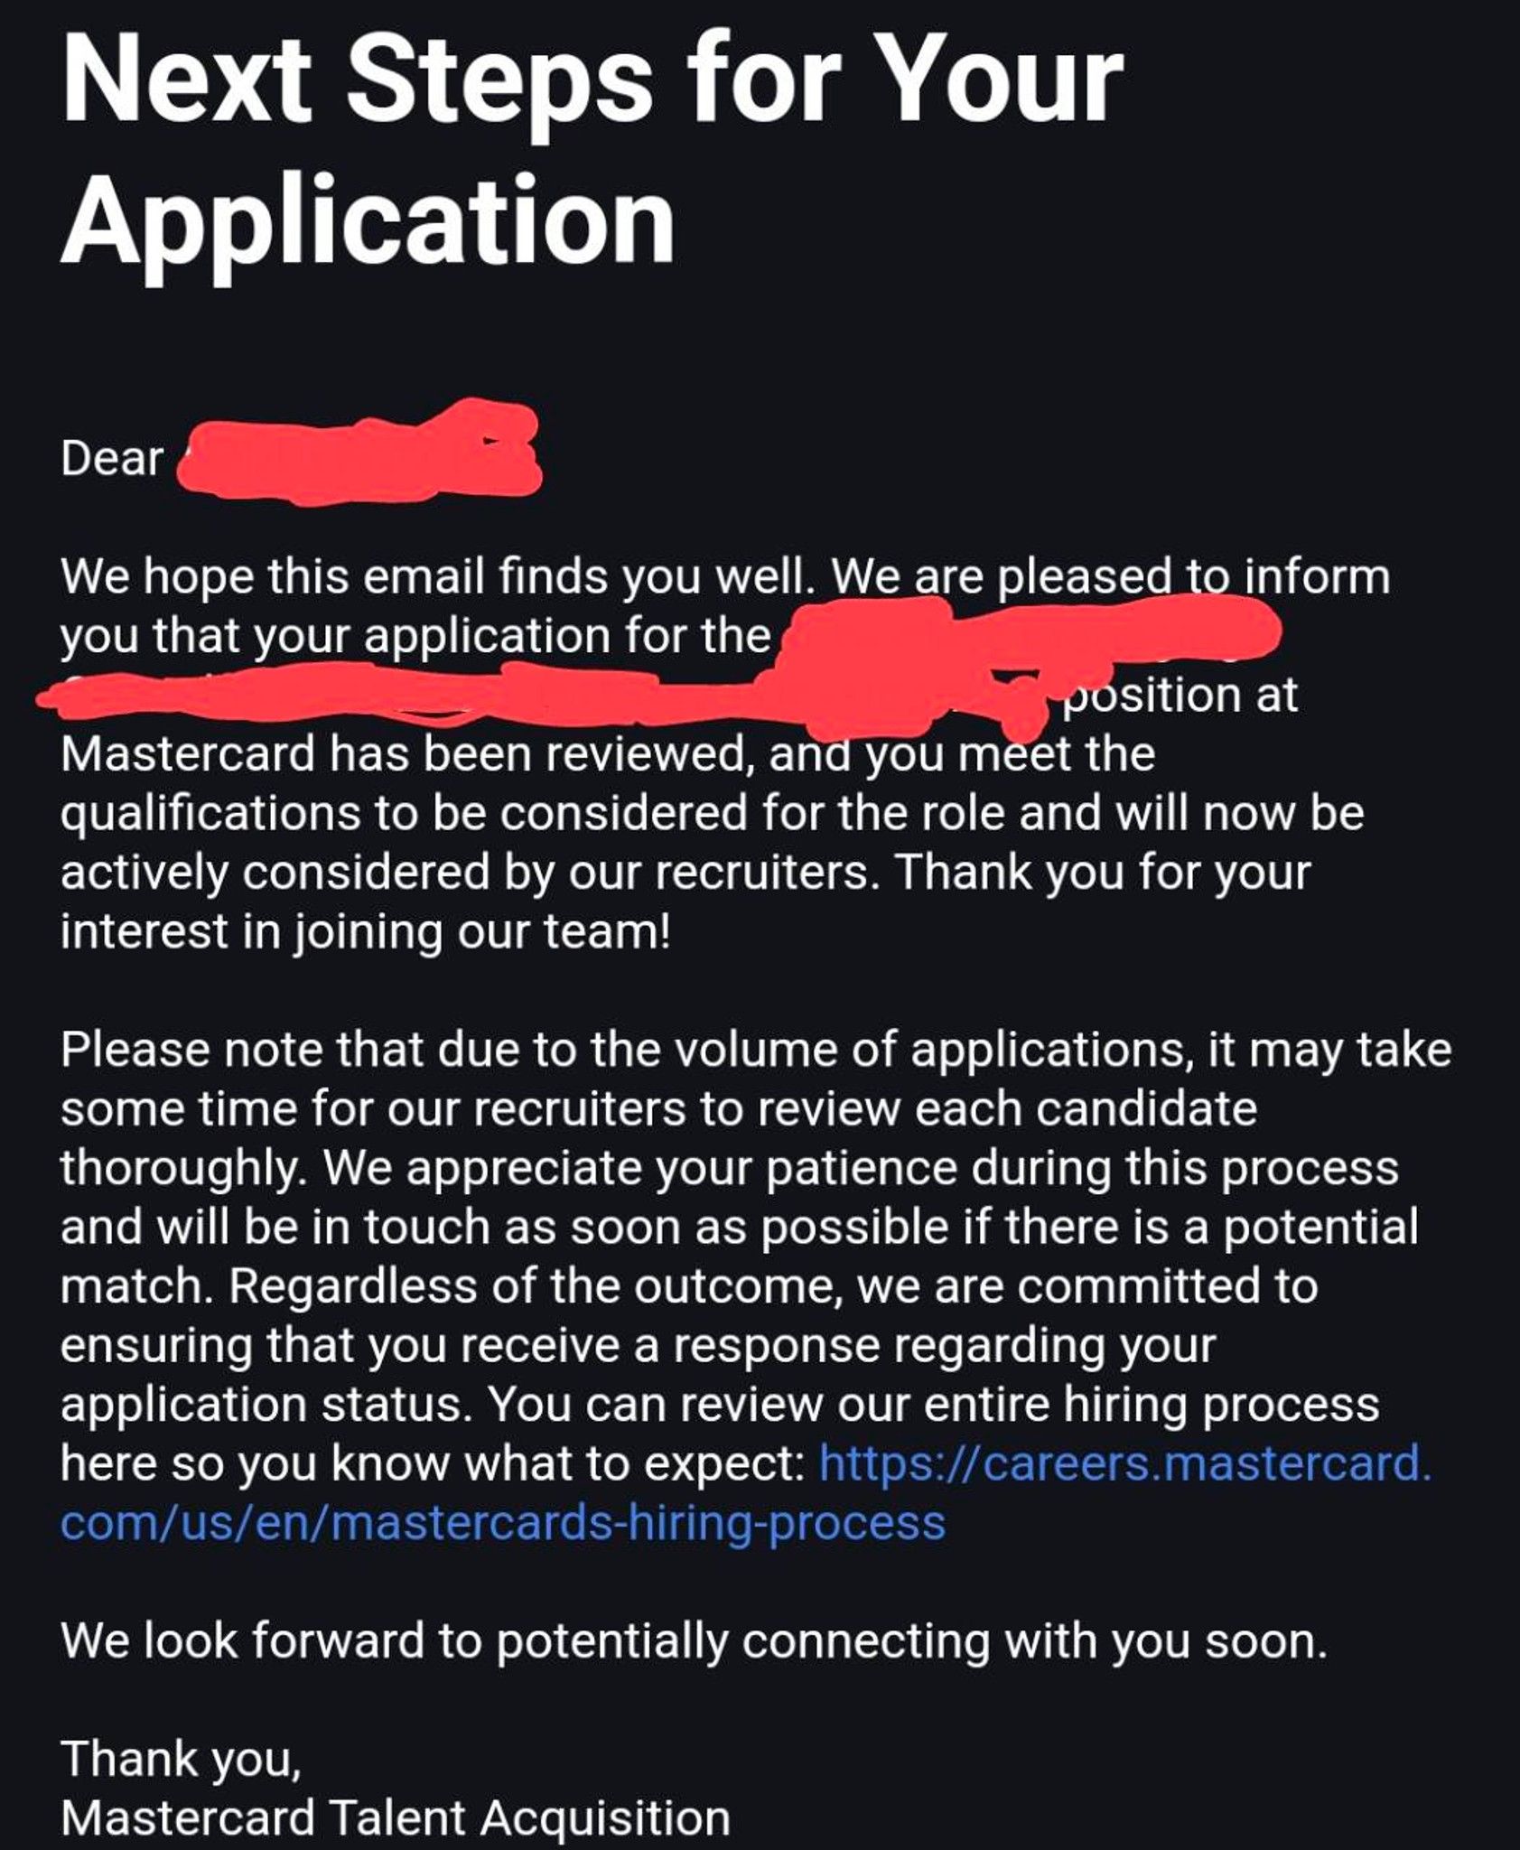
Task: Select the 'position at' text after redaction
Action: tap(1181, 696)
